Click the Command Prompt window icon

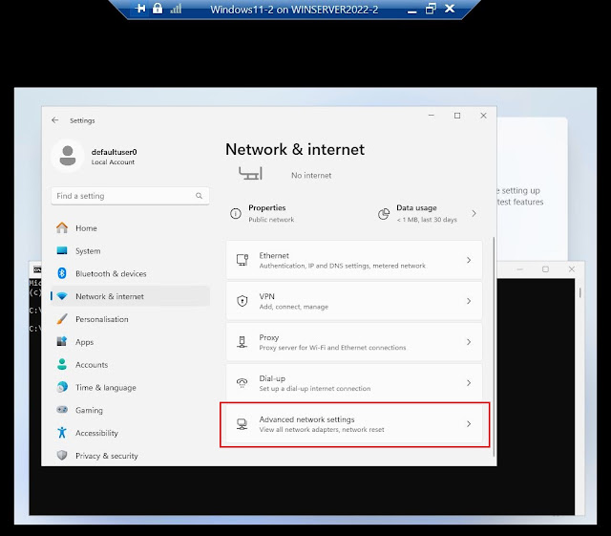(37, 269)
